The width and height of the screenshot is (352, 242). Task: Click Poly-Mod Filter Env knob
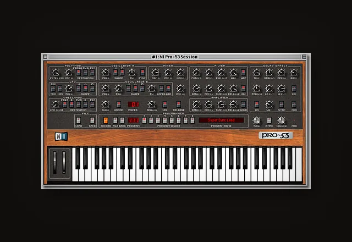(x=56, y=73)
